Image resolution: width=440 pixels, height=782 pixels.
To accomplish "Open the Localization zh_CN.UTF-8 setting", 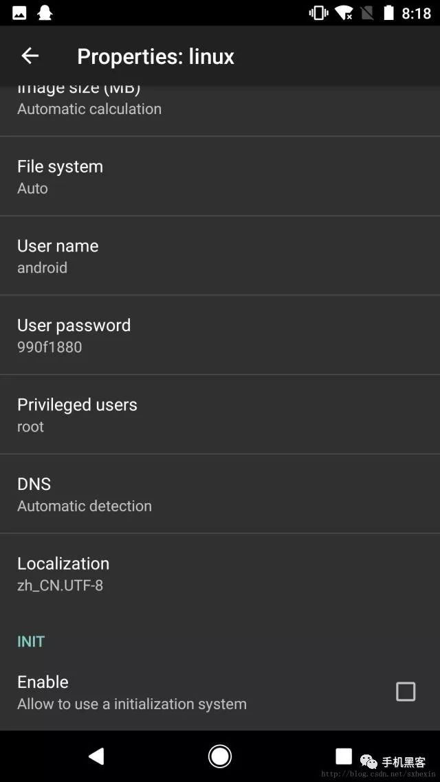I will (x=220, y=573).
